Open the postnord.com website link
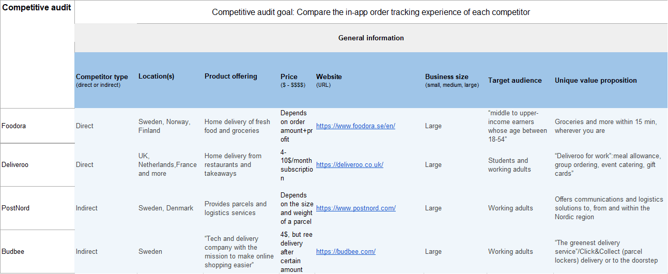Screen dimensions: 668x274 [356, 208]
